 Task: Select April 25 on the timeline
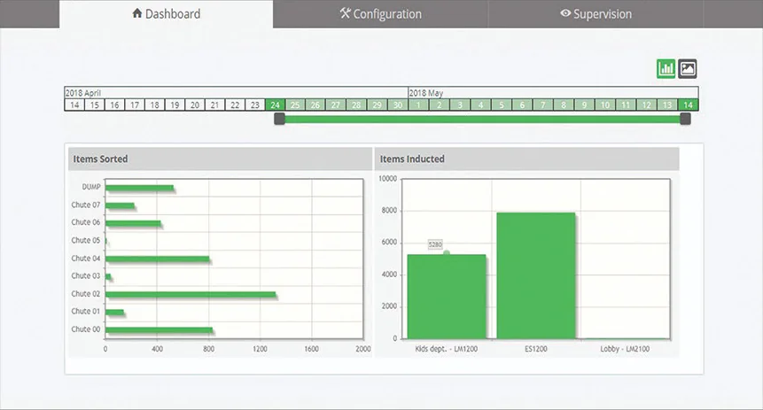[295, 104]
